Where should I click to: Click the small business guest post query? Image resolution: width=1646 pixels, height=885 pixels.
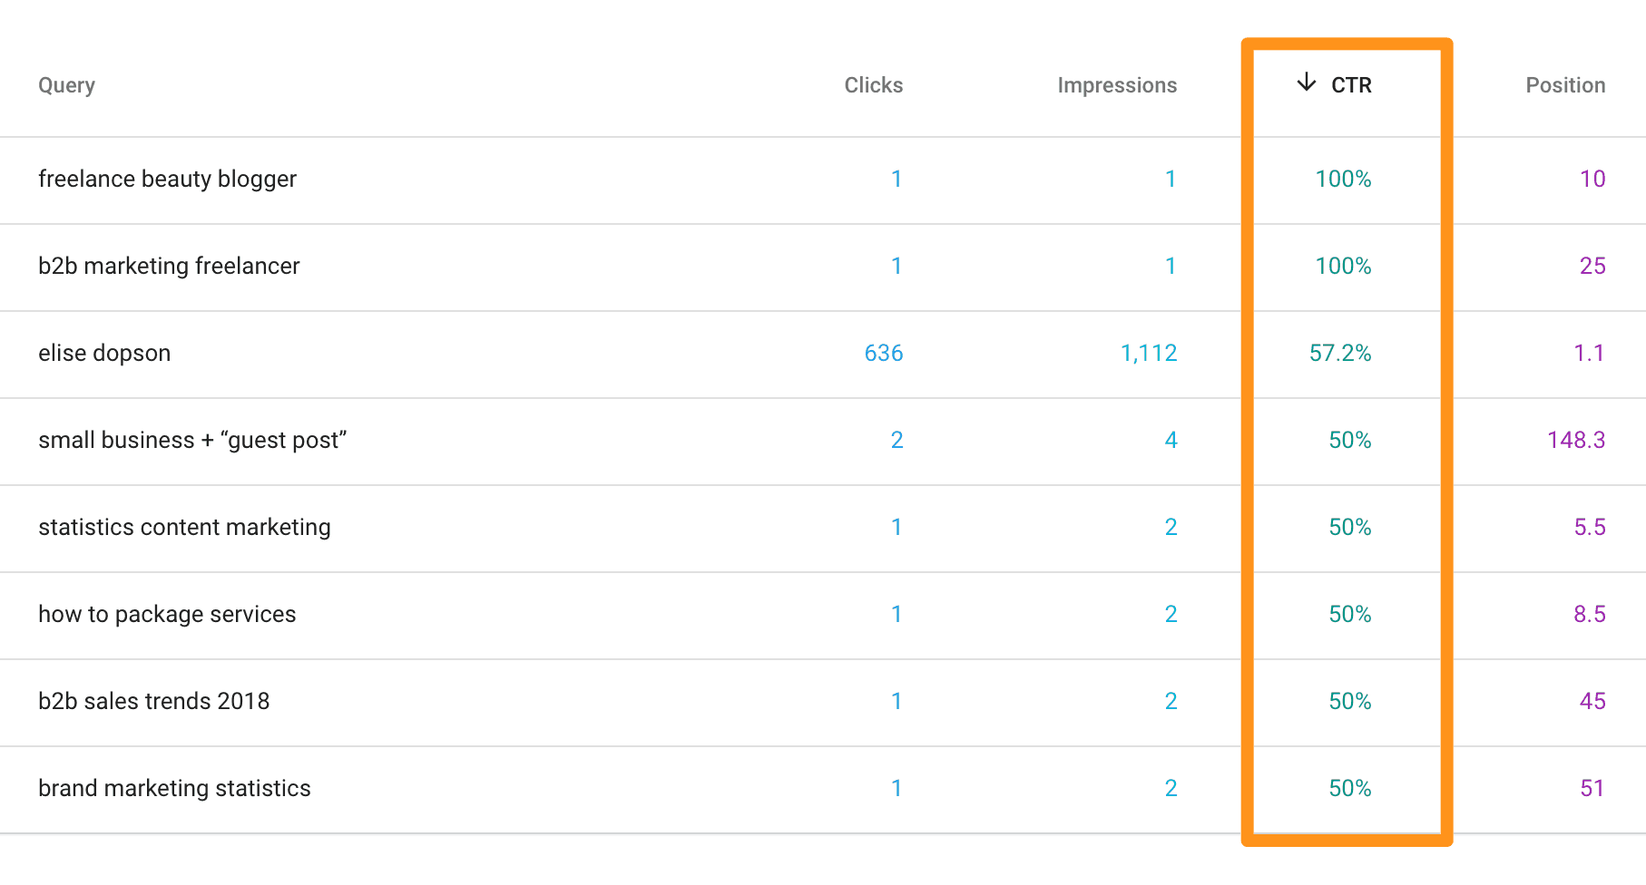[x=192, y=440]
